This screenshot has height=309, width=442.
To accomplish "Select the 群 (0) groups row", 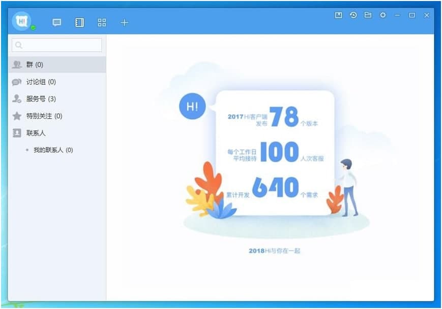I will pos(57,64).
